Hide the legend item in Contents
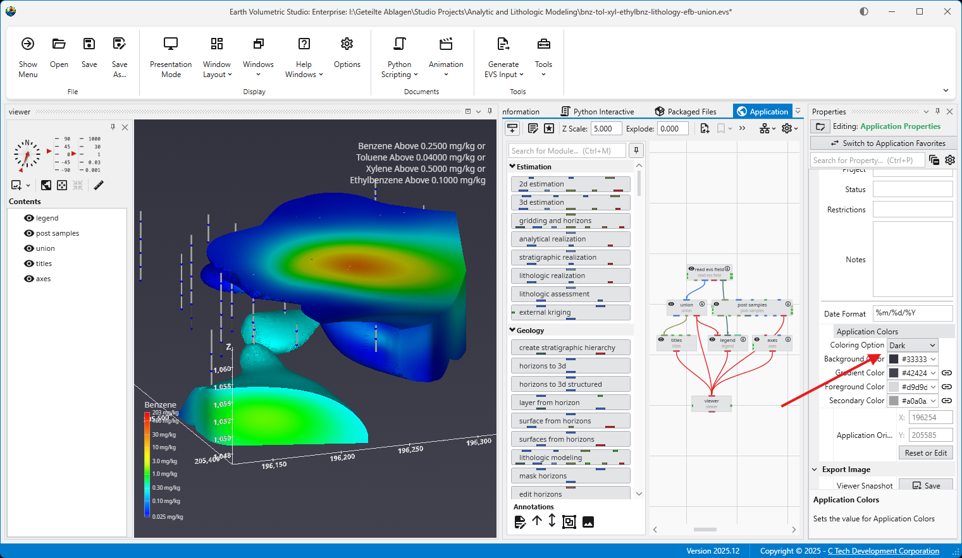This screenshot has width=962, height=558. 29,218
